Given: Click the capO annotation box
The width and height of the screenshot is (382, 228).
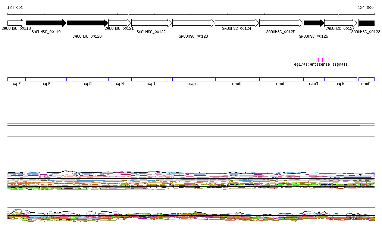Looking at the screenshot, I should 366,79.
